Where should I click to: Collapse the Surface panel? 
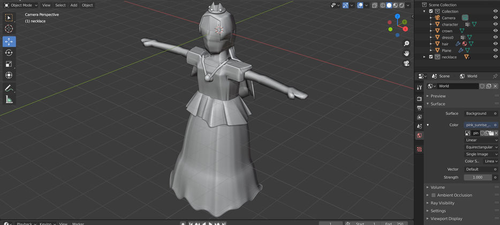tap(437, 104)
